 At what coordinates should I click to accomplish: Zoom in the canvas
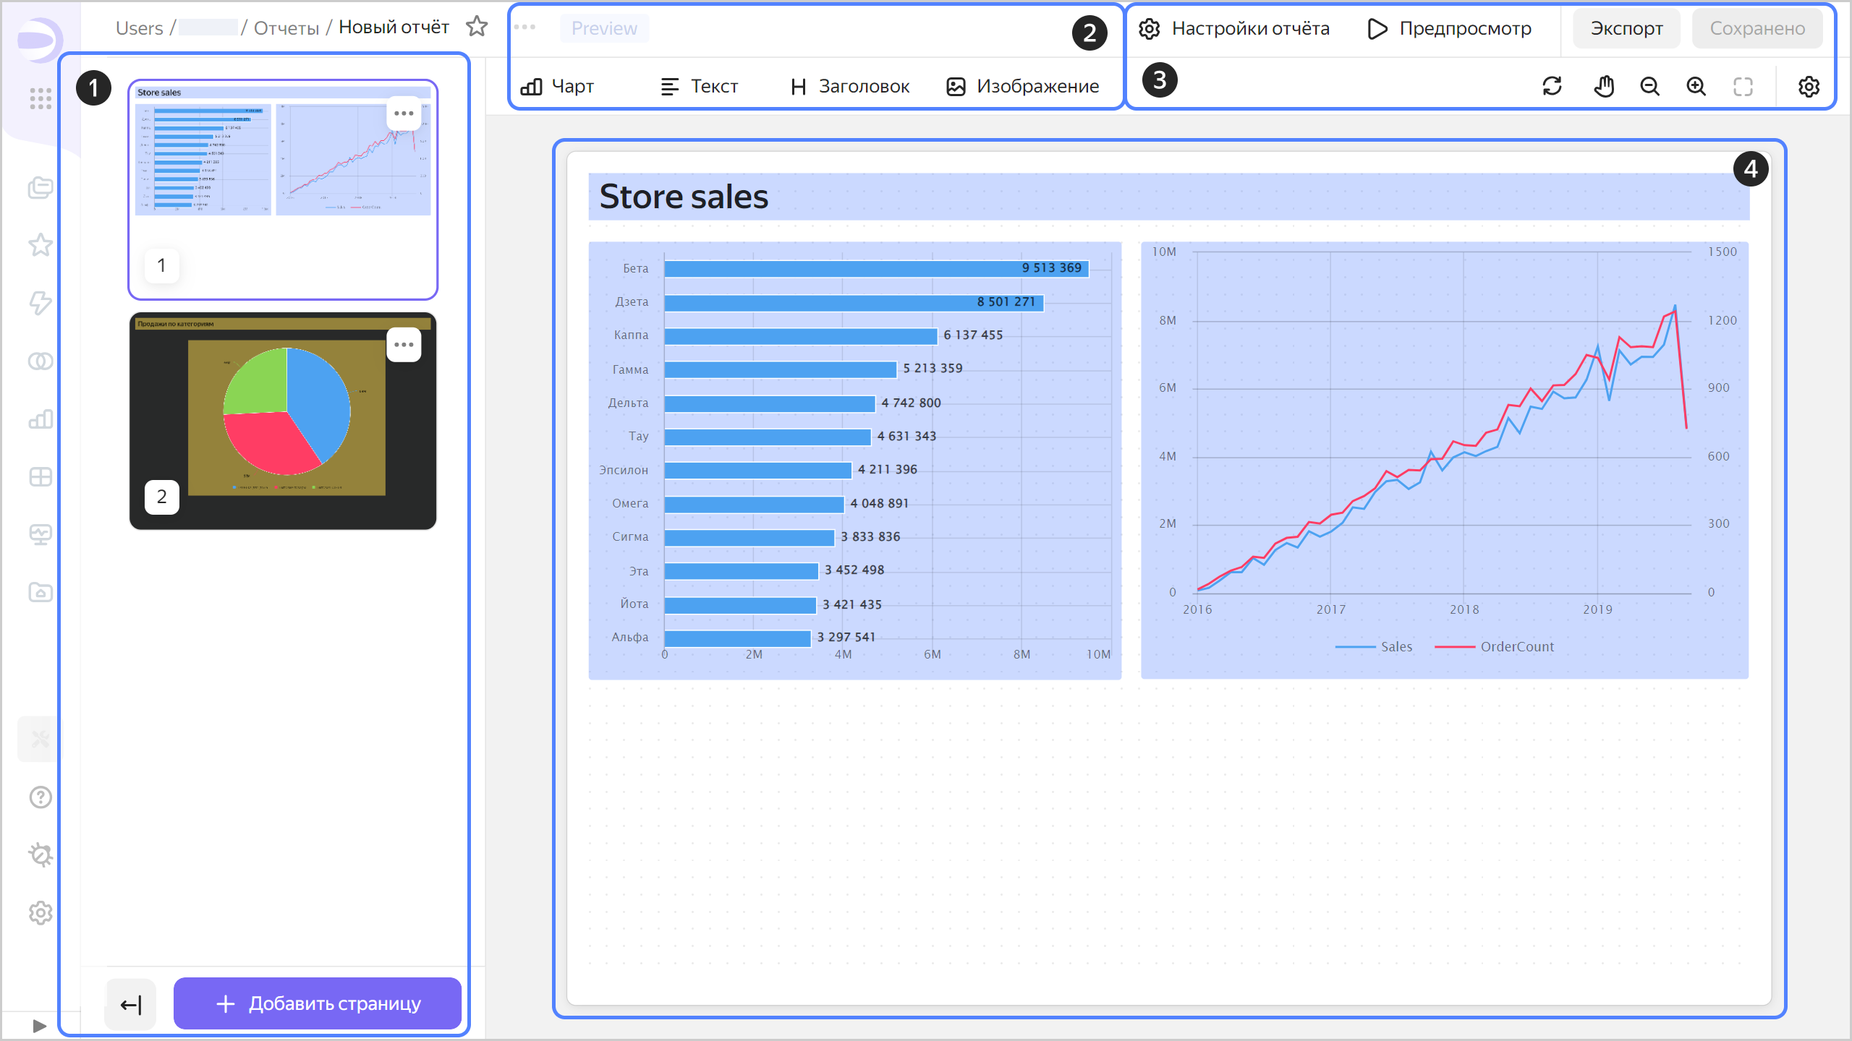tap(1696, 86)
